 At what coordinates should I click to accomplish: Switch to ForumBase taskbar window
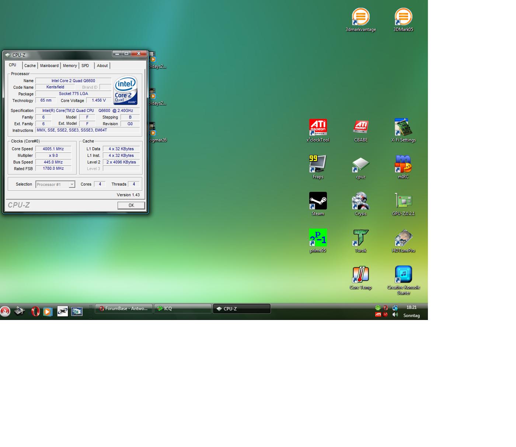pyautogui.click(x=124, y=309)
